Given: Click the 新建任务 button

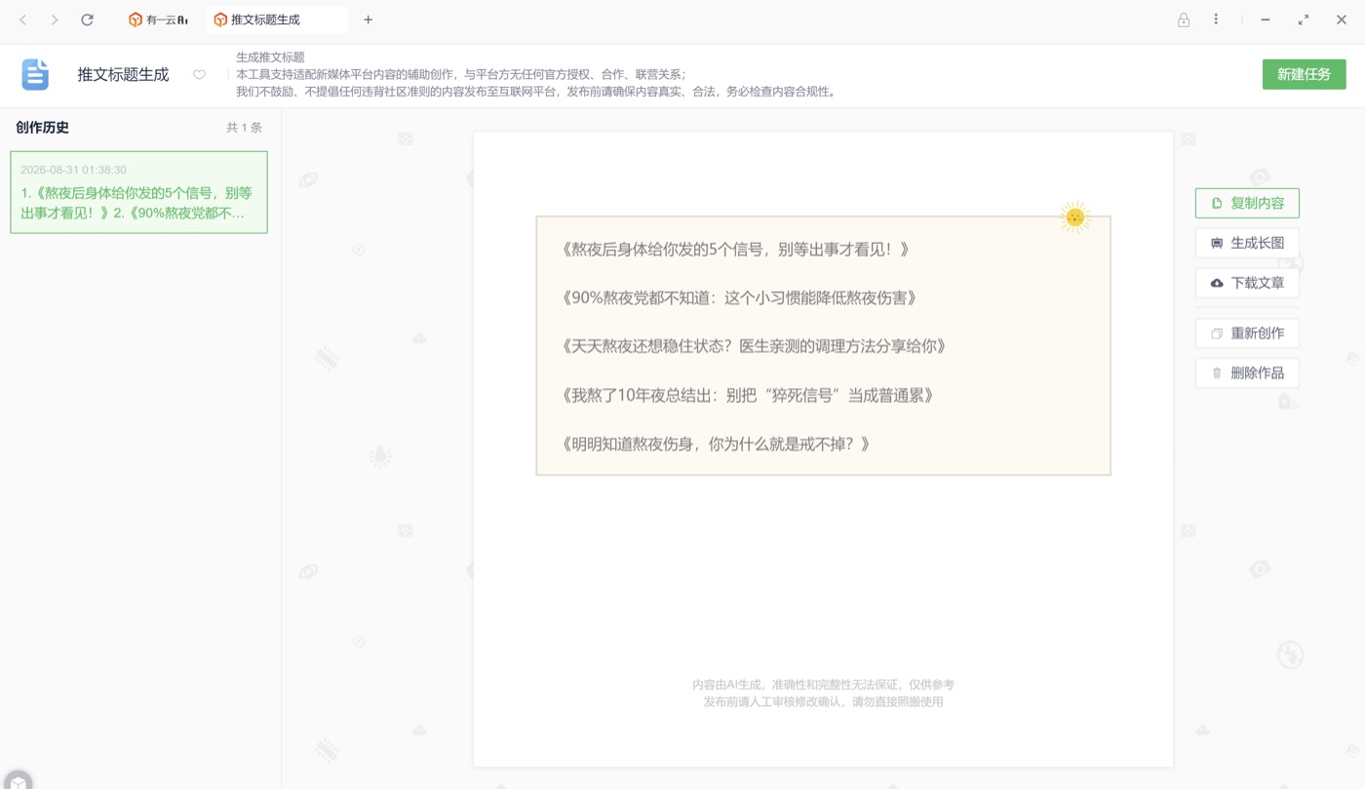Looking at the screenshot, I should pos(1304,74).
